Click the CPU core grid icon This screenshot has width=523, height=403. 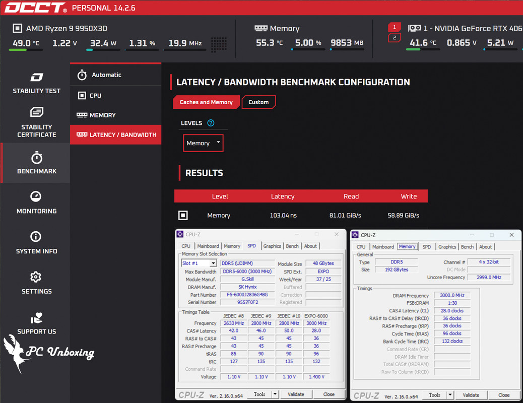(x=219, y=44)
